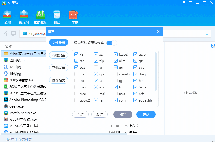Viewport: 215px width, 142px height.
Task: Click the 反选 button
Action: click(x=100, y=114)
